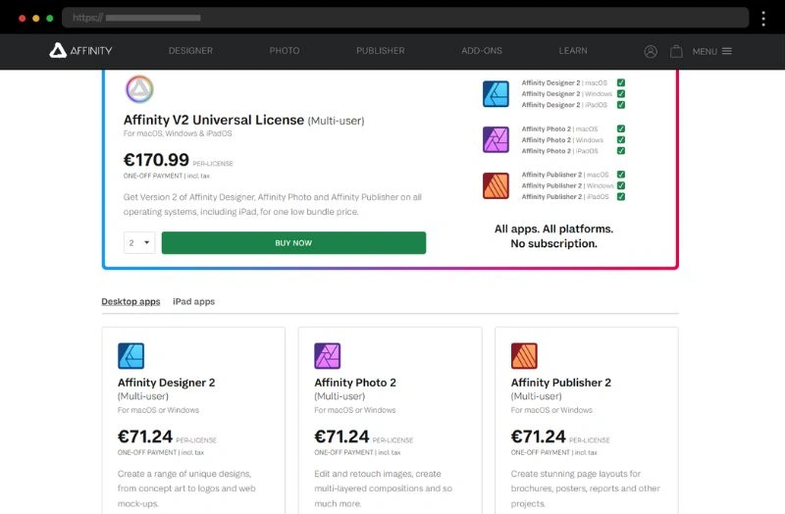Toggle the Affinity Publisher 2 macOS checkbox
Viewport: 785px width, 514px height.
coord(621,175)
